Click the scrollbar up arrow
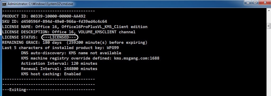 (269, 10)
